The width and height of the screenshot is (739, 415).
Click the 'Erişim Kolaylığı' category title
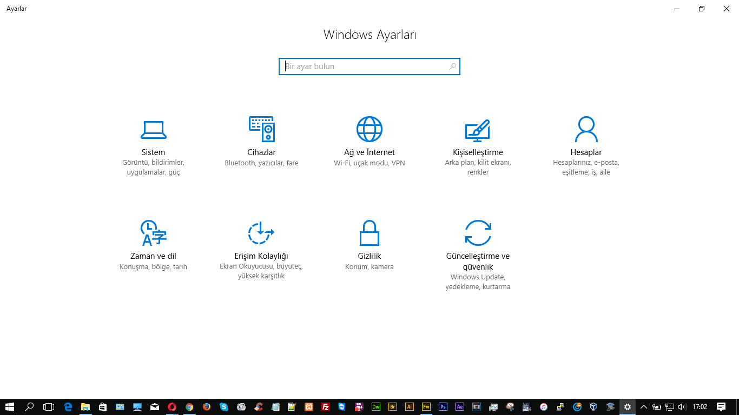pos(261,256)
